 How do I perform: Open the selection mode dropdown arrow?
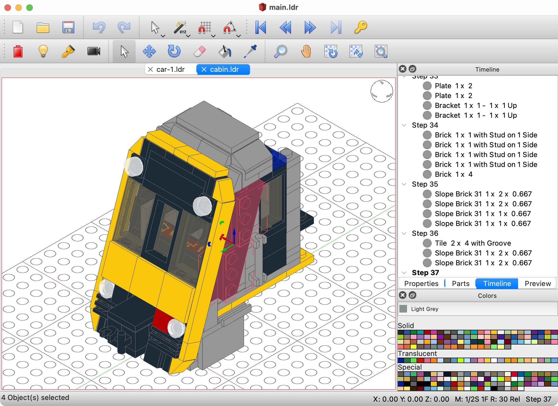coord(163,36)
